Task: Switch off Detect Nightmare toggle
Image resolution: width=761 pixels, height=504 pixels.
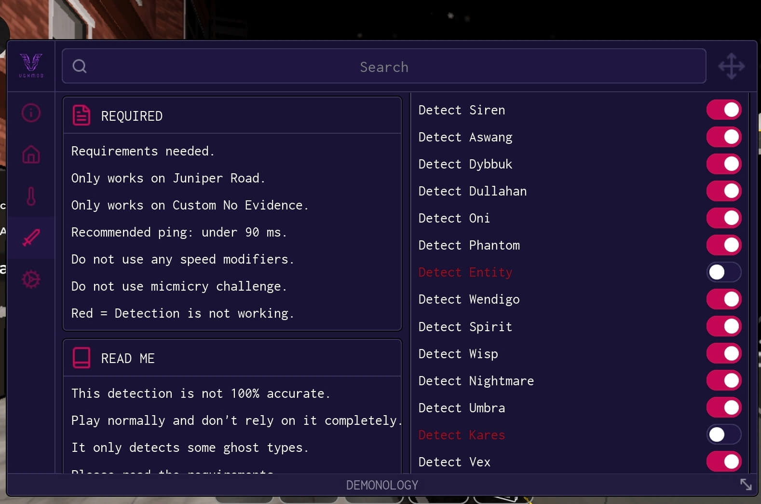Action: (724, 380)
